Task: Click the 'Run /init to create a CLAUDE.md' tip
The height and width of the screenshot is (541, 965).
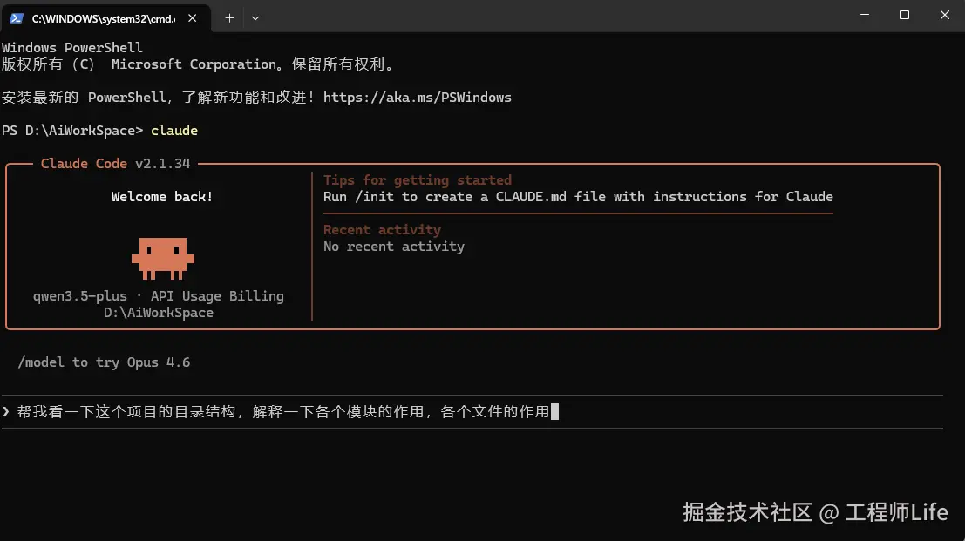Action: tap(578, 197)
